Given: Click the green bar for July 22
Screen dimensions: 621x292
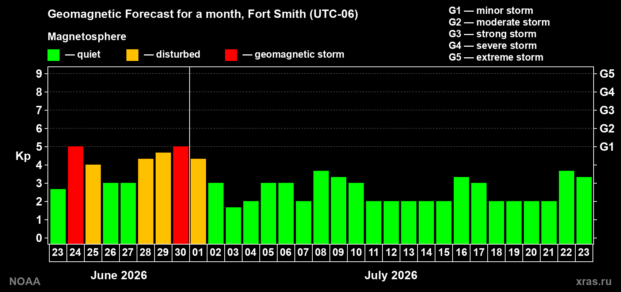Looking at the screenshot, I should pyautogui.click(x=567, y=207).
